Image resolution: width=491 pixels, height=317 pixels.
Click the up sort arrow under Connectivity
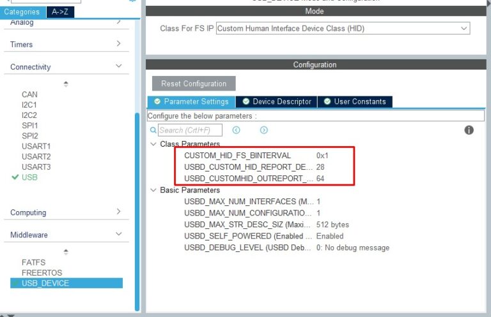(x=65, y=84)
